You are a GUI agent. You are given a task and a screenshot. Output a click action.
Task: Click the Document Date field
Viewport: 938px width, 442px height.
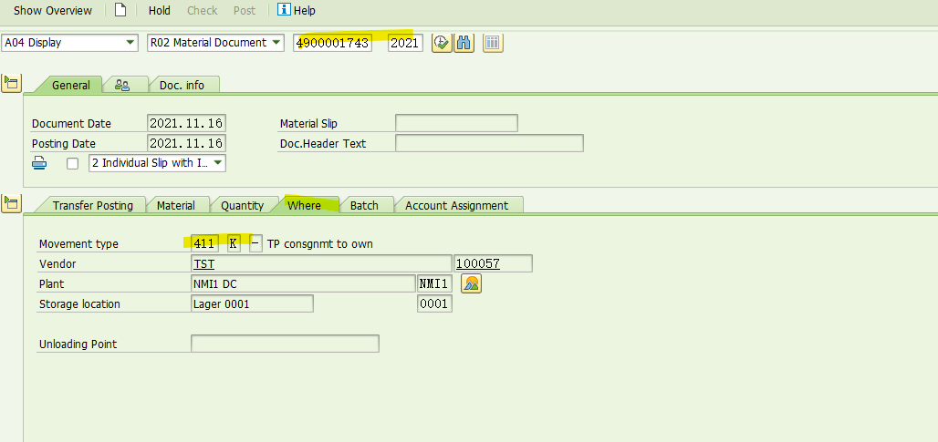tap(187, 124)
